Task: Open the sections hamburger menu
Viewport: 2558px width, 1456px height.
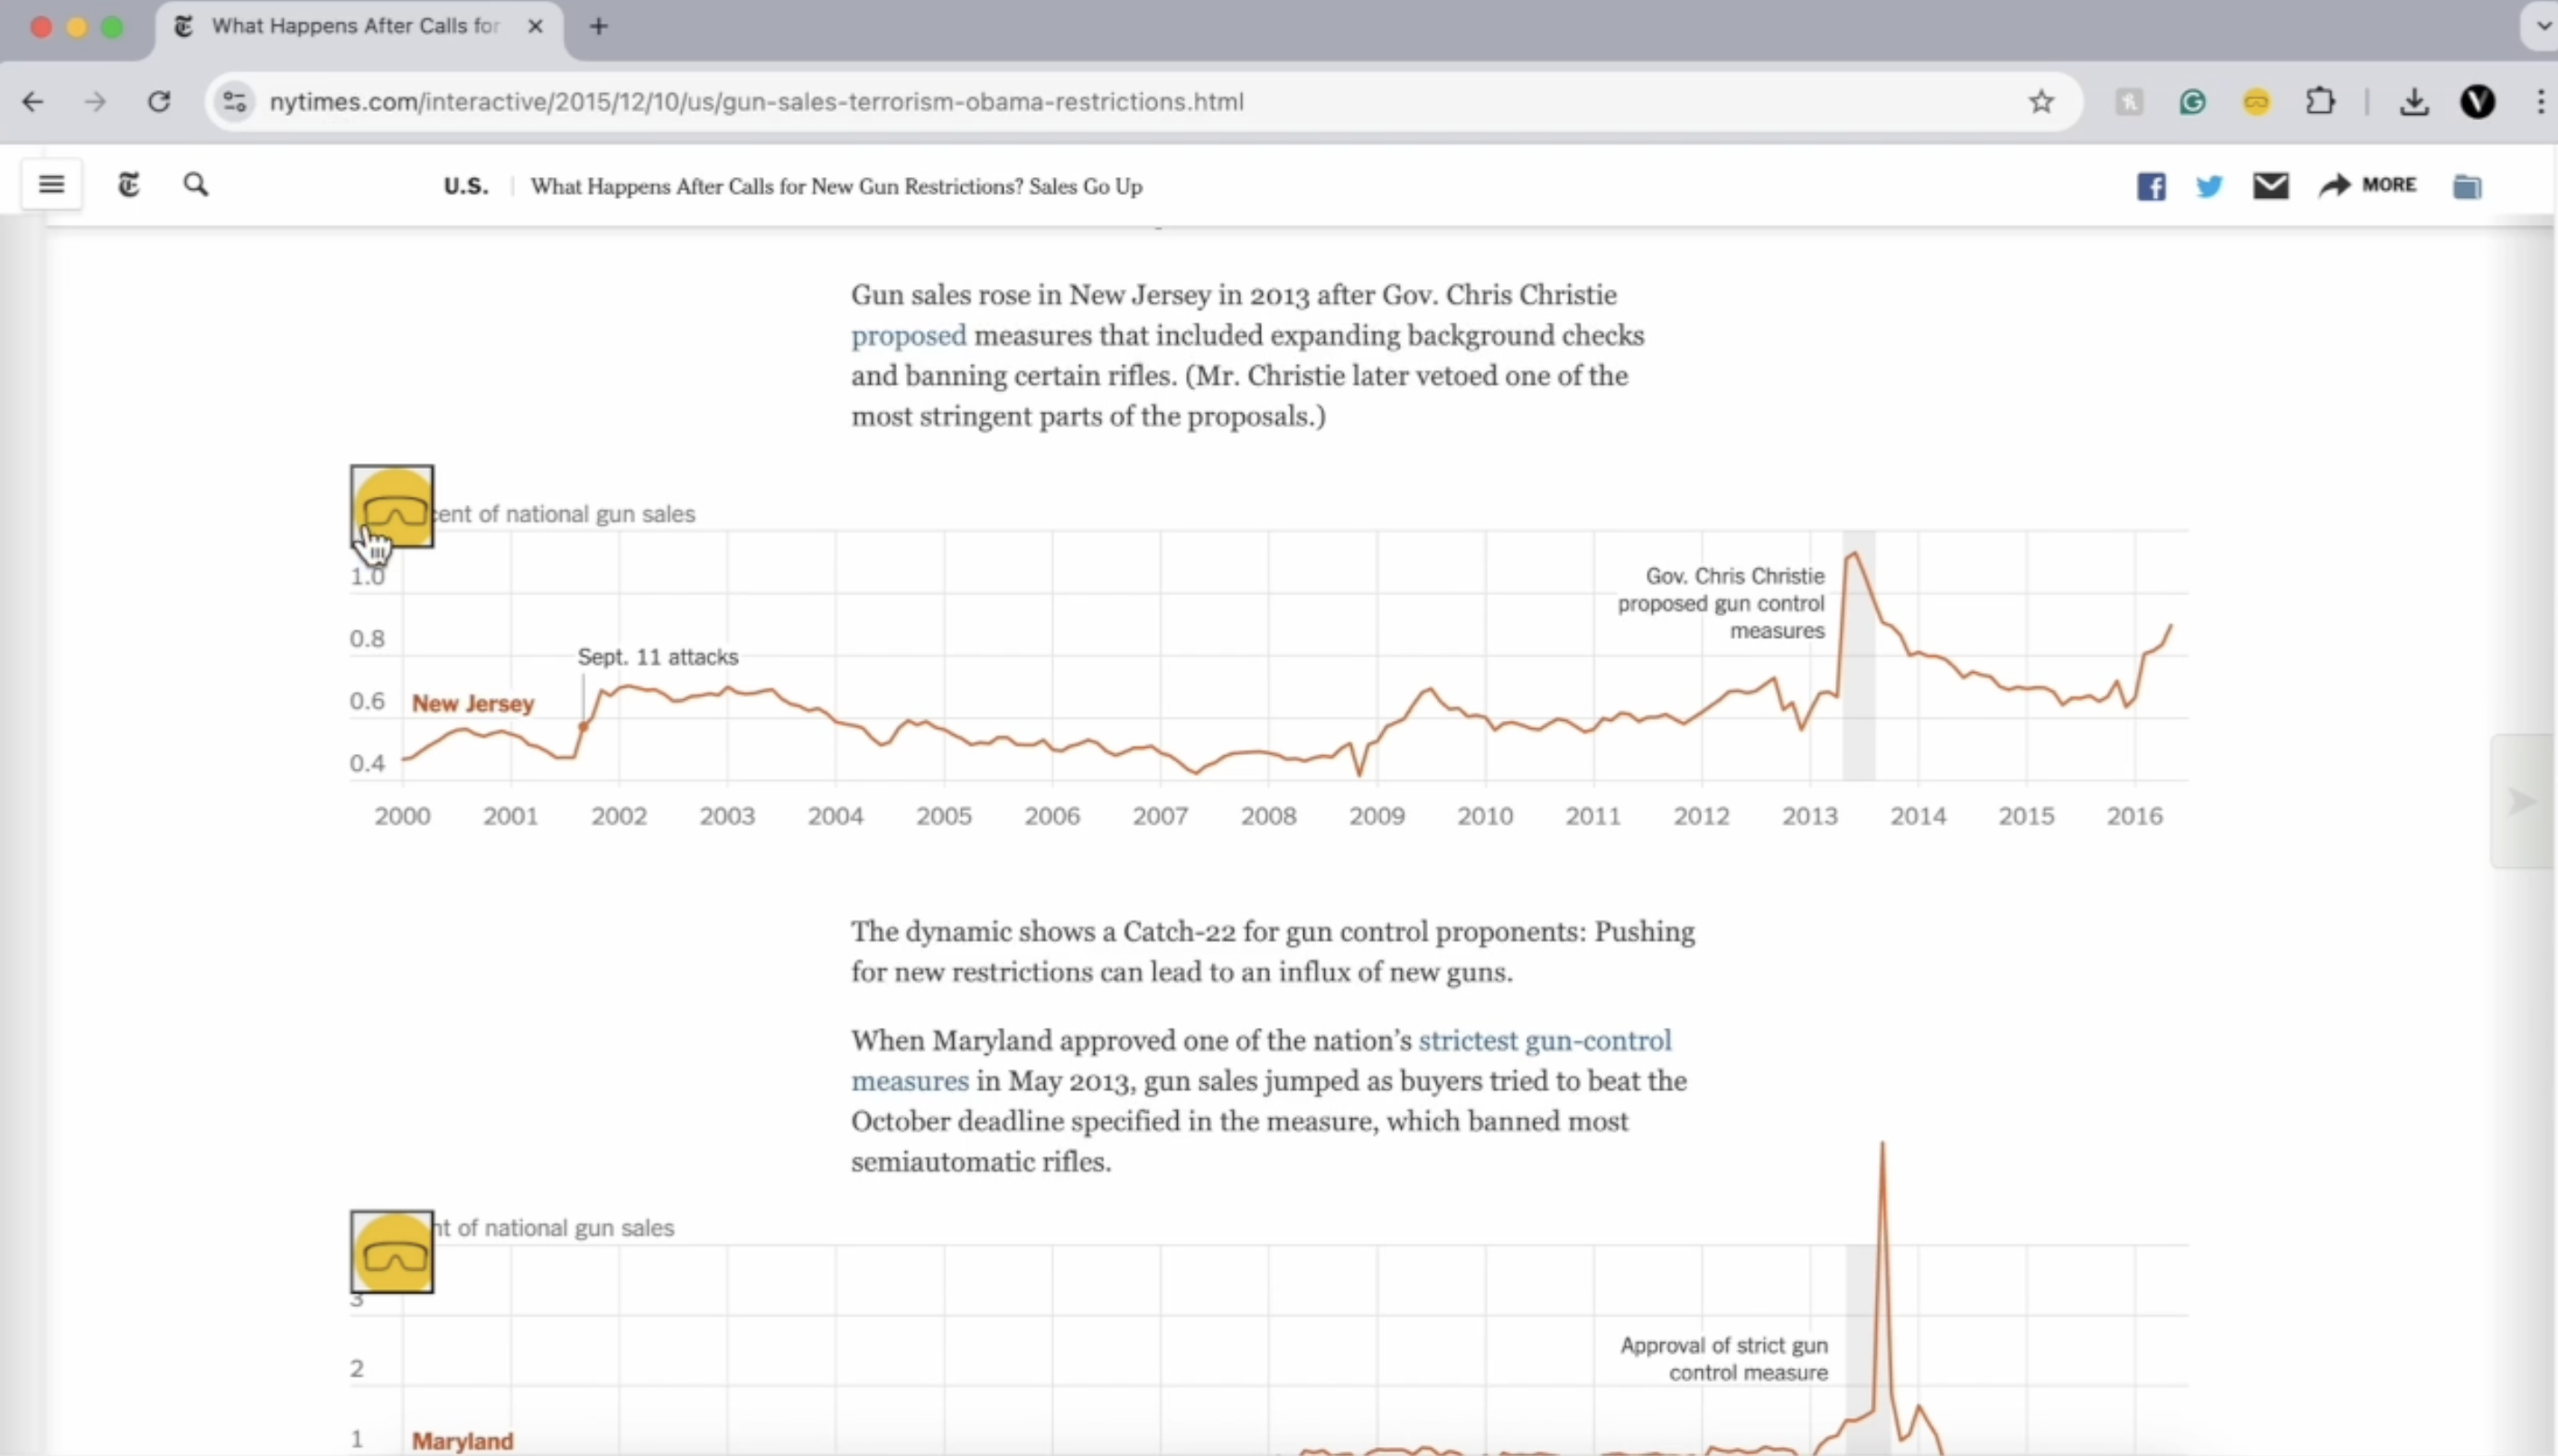Action: click(x=52, y=185)
